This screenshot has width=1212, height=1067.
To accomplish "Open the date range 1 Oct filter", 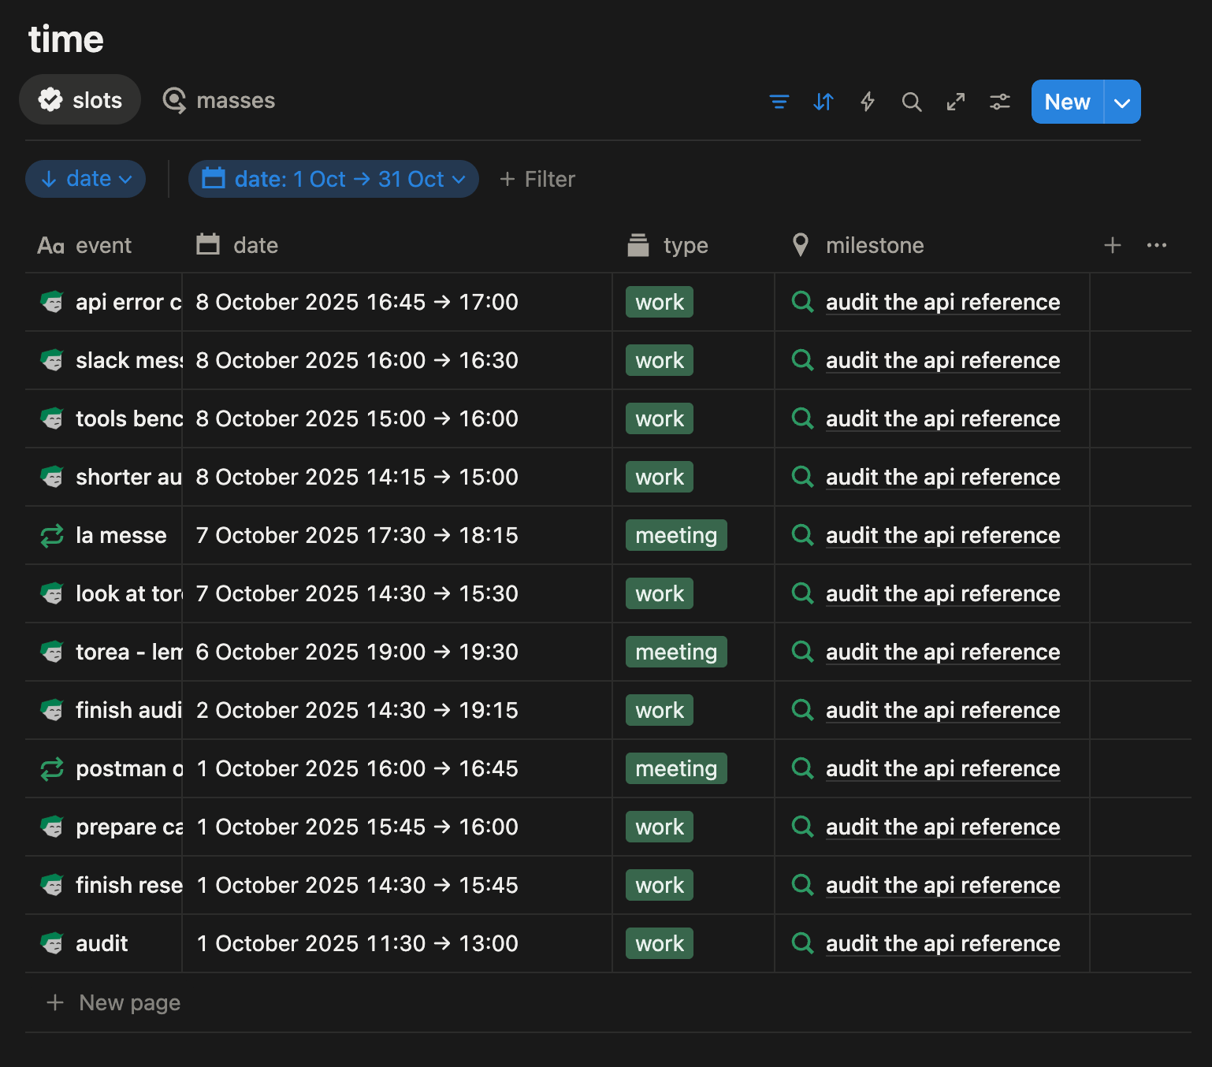I will tap(333, 179).
